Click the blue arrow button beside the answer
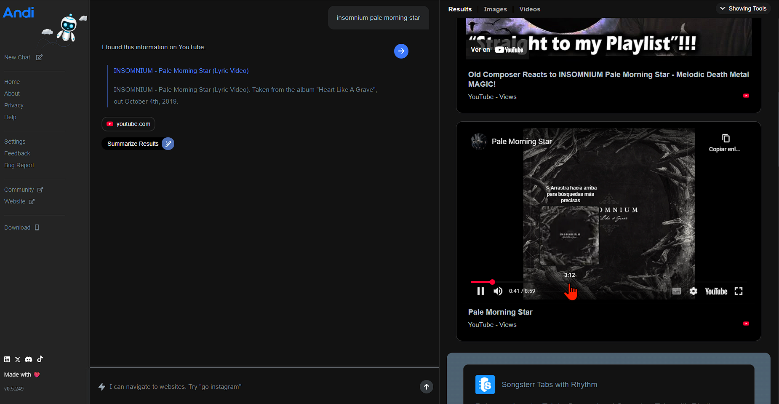This screenshot has width=779, height=404. 401,51
